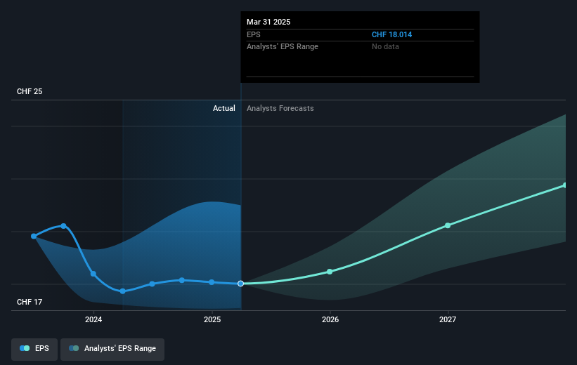Click the 'EPS' row label in tooltip
This screenshot has height=365, width=577.
coord(254,34)
